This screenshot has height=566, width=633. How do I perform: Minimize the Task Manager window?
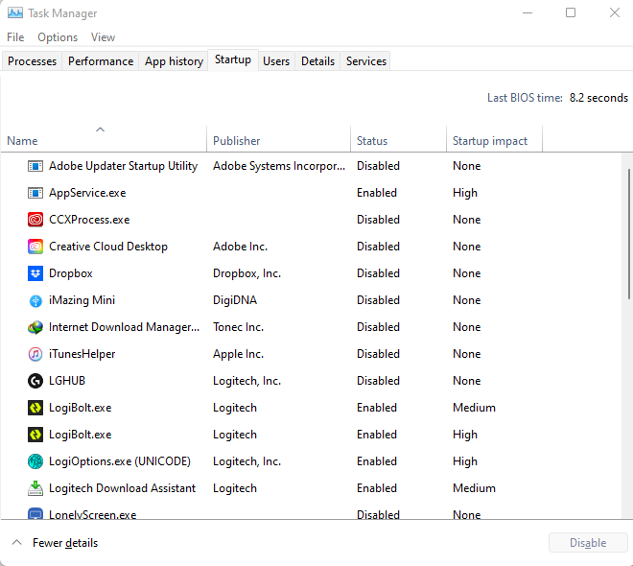tap(527, 12)
